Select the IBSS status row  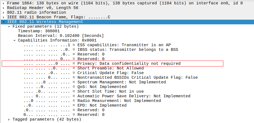coord(100,49)
